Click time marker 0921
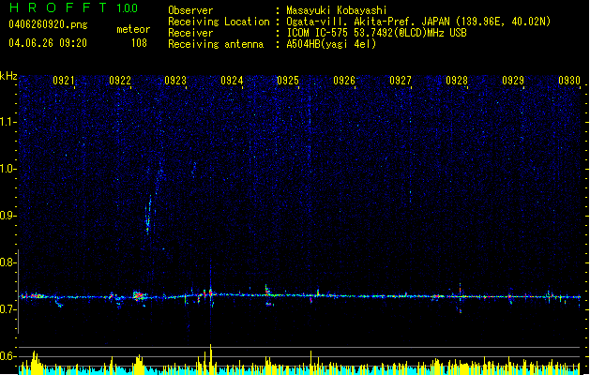The height and width of the screenshot is (375, 590). (64, 81)
